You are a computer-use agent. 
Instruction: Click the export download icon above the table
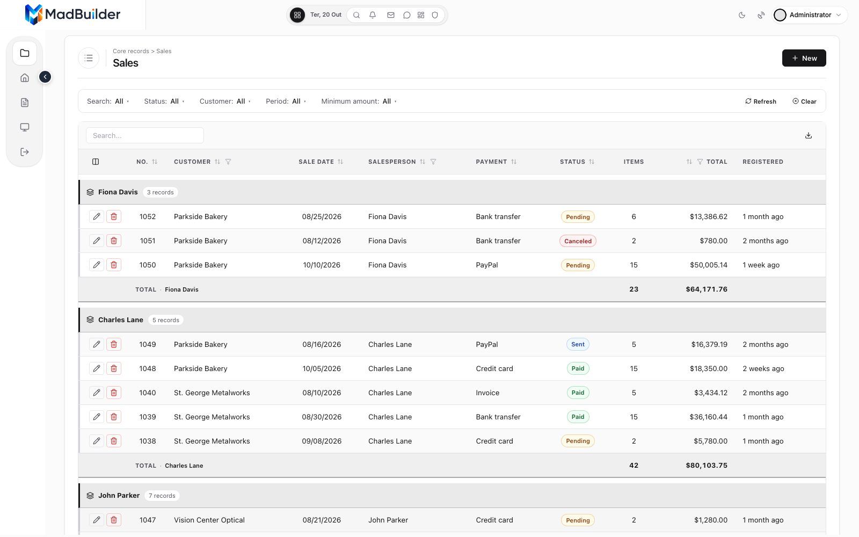pos(809,135)
